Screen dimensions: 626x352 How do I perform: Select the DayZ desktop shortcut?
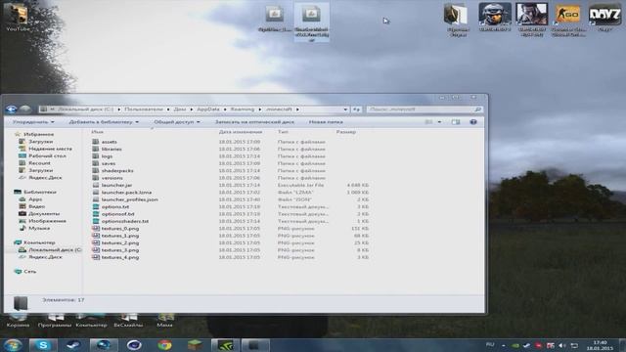[x=604, y=18]
